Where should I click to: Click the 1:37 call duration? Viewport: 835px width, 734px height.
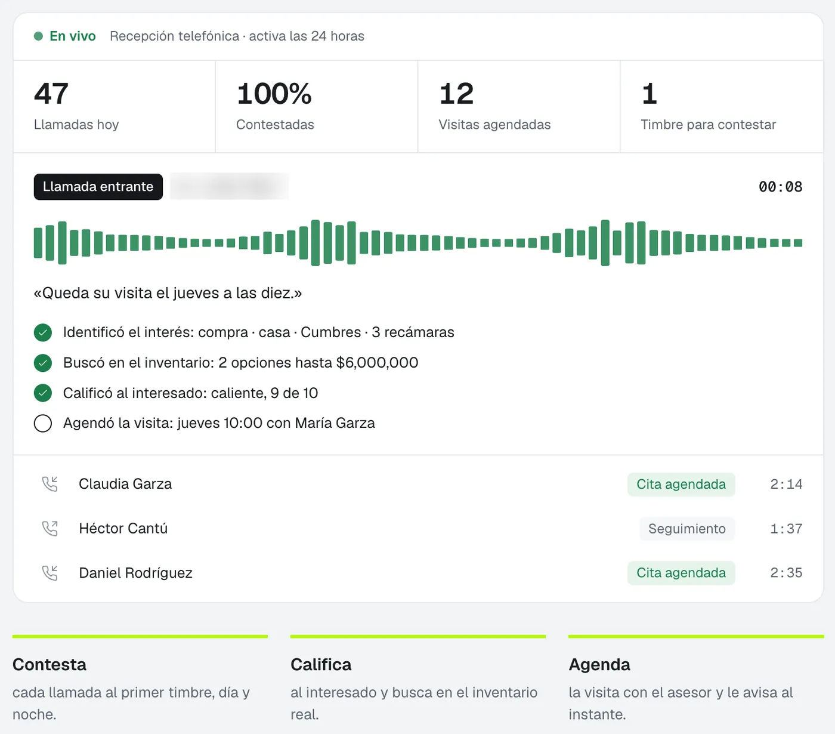(x=786, y=529)
